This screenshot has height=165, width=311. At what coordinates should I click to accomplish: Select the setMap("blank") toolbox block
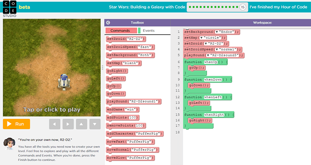click(124, 63)
